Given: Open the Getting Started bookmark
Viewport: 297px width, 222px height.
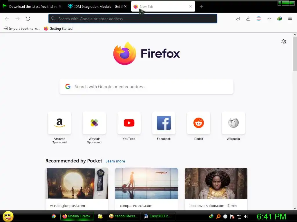Looking at the screenshot, I should pos(58,29).
